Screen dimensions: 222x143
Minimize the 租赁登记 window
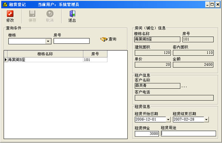pos(208,5)
